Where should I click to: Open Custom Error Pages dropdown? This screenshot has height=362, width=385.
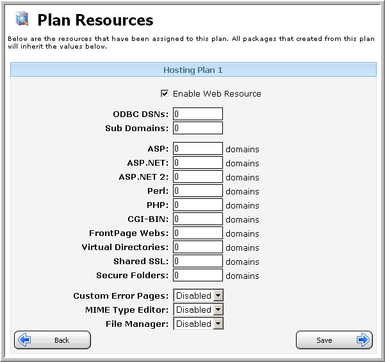(199, 295)
